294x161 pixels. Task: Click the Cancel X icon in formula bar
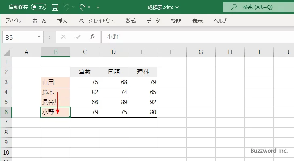[x=63, y=37]
